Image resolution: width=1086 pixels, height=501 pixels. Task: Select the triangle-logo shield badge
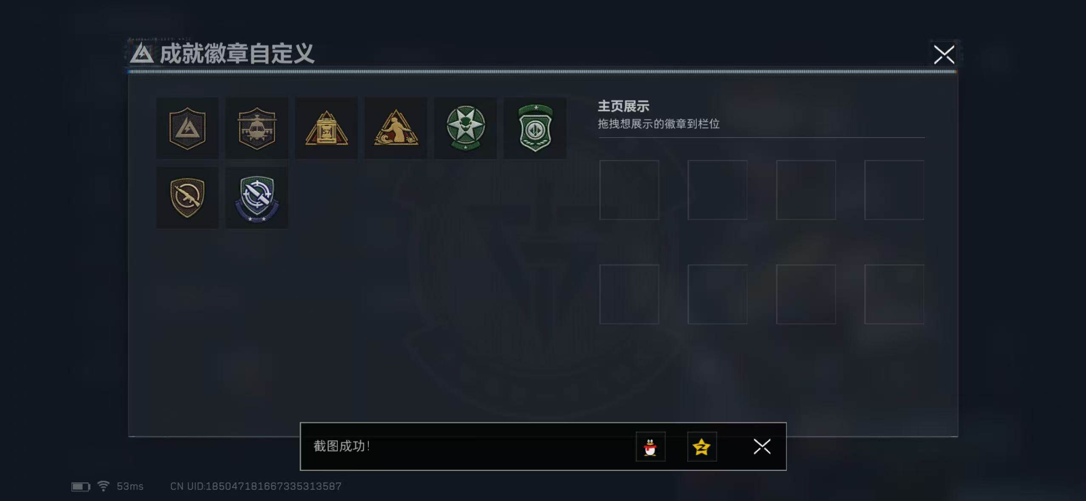(x=187, y=128)
